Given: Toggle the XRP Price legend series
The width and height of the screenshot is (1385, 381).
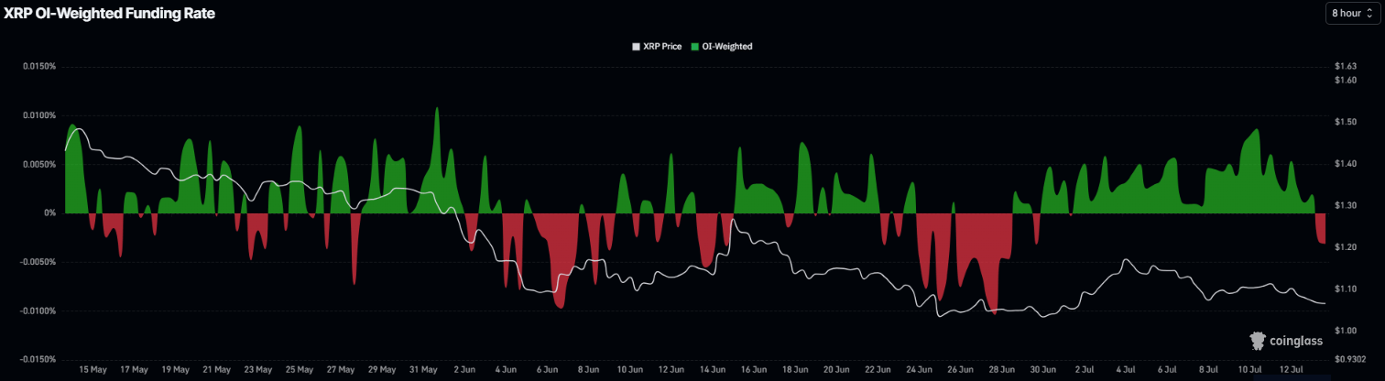Looking at the screenshot, I should click(x=657, y=46).
